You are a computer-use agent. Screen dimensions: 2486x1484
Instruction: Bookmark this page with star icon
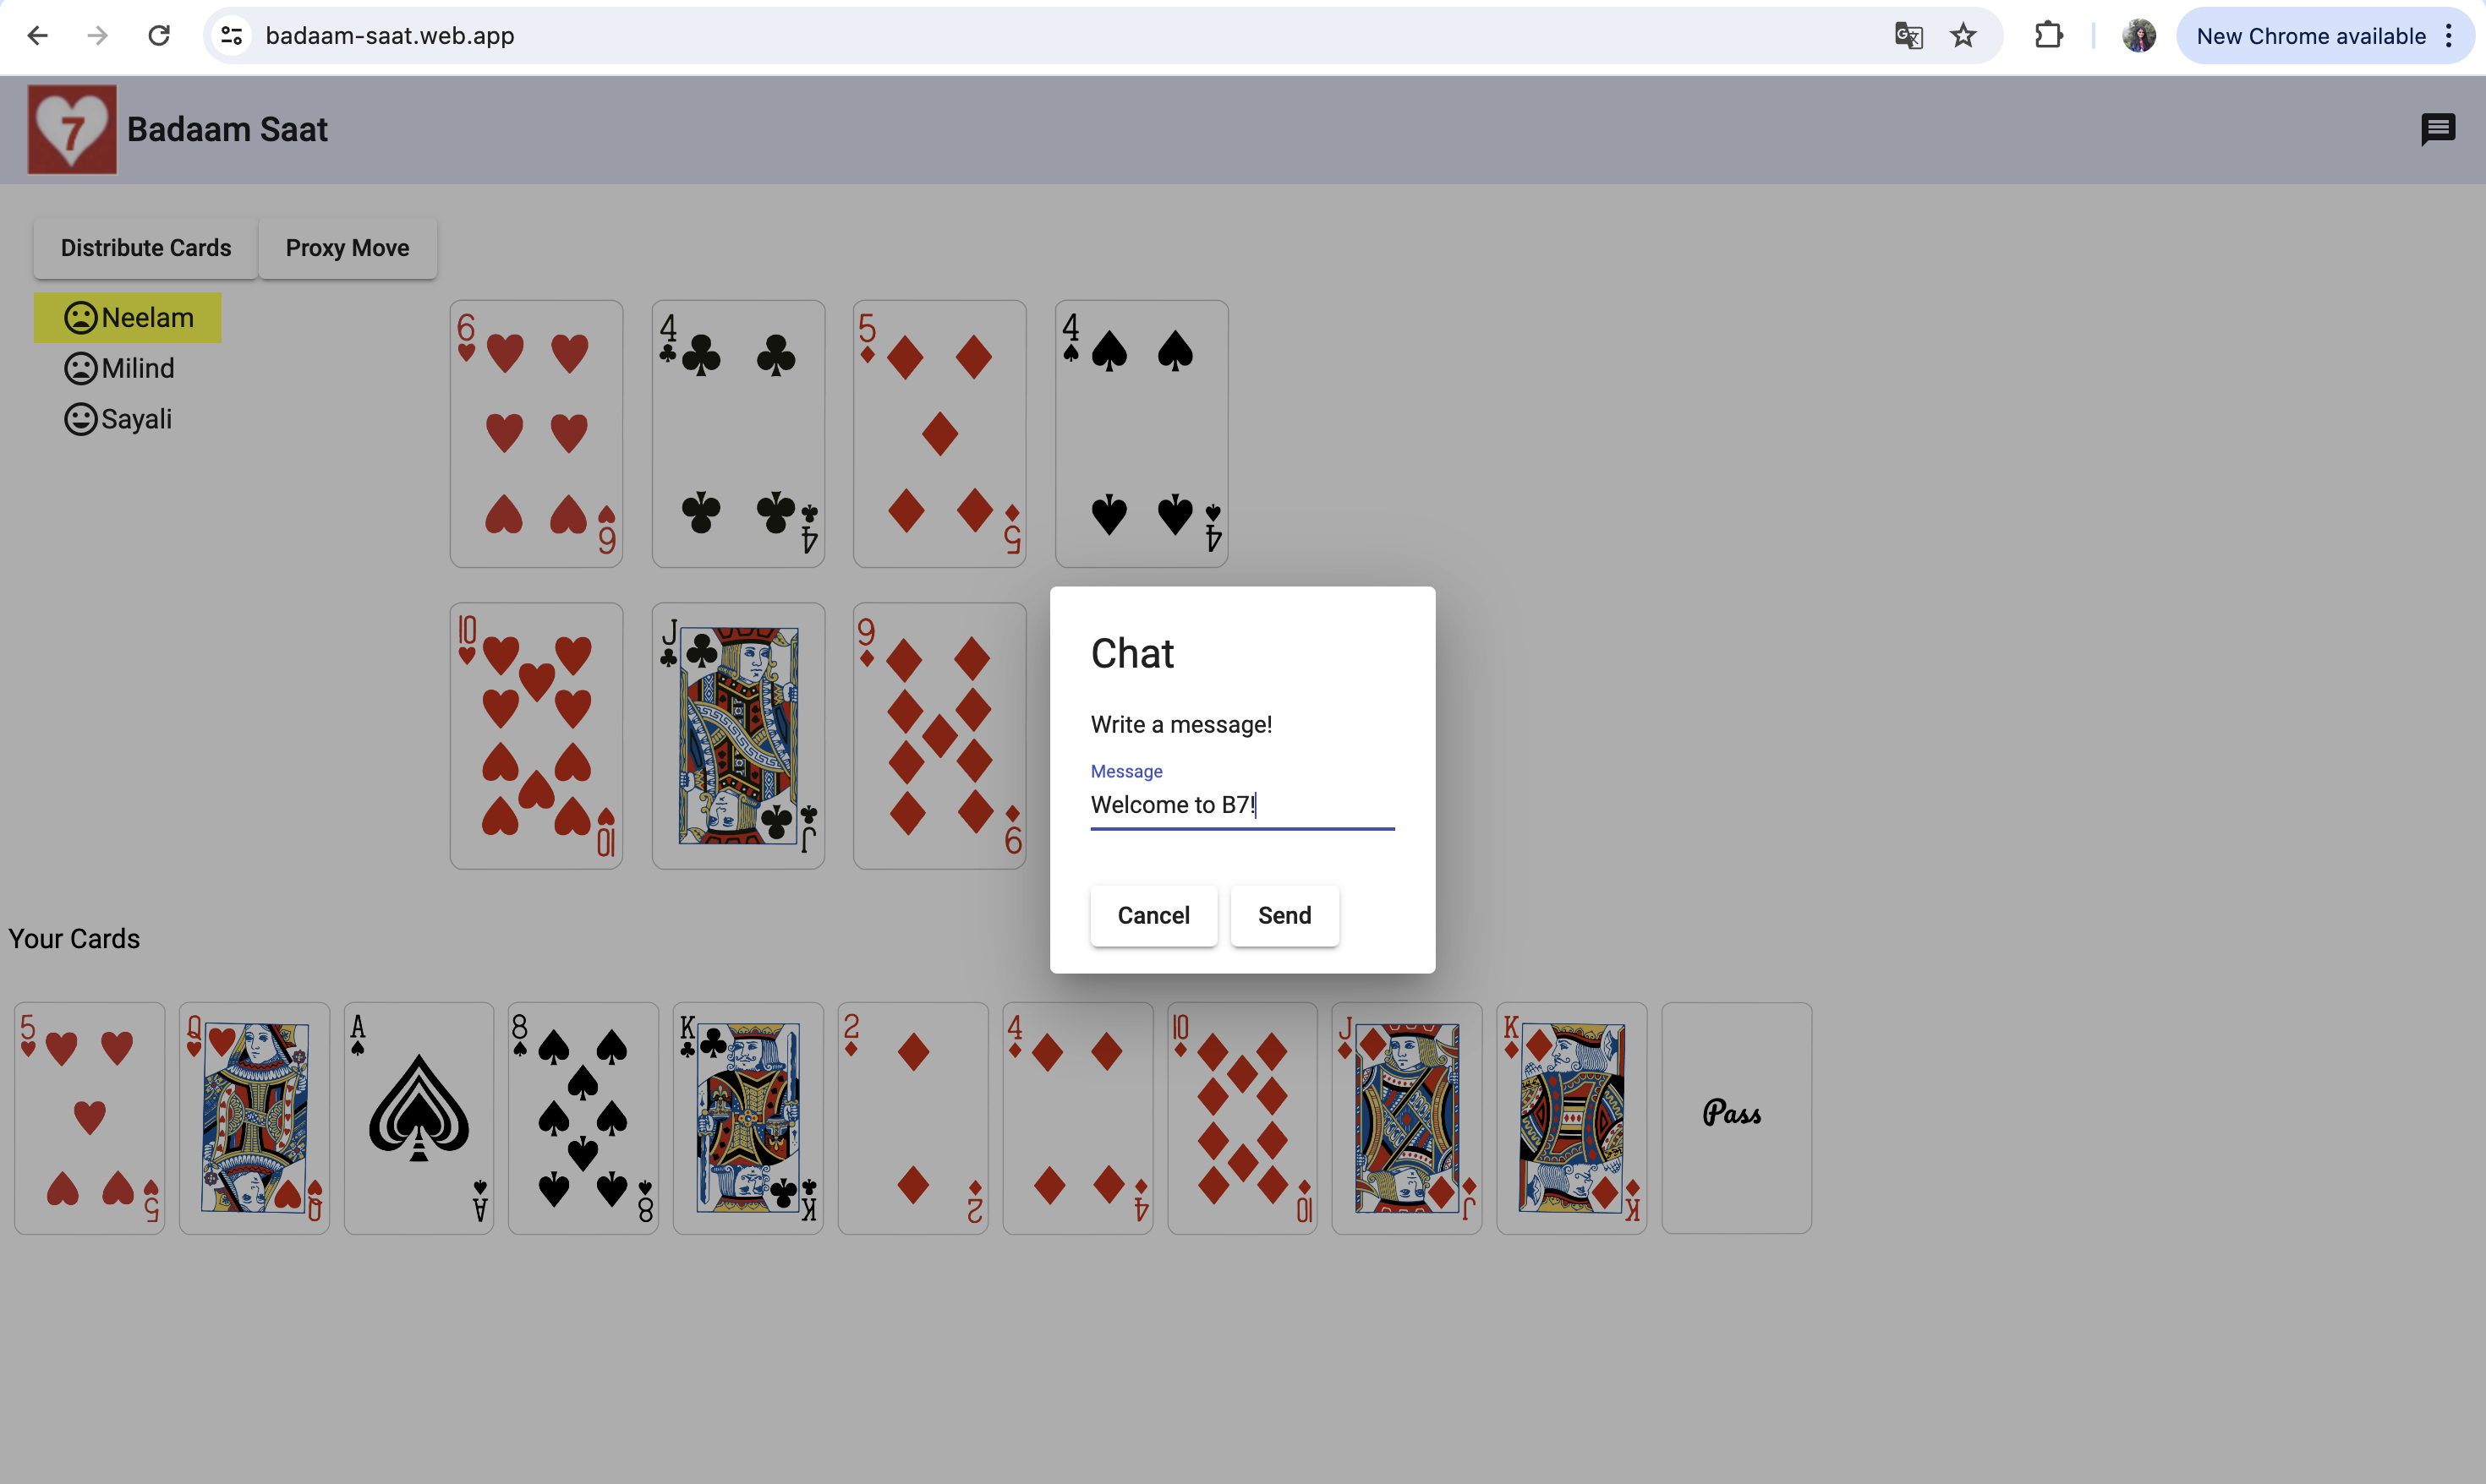(1963, 36)
